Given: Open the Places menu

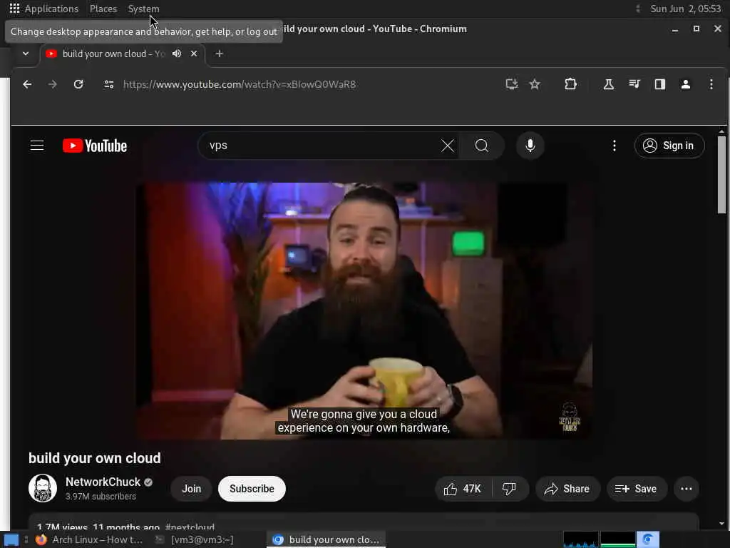Looking at the screenshot, I should (103, 9).
